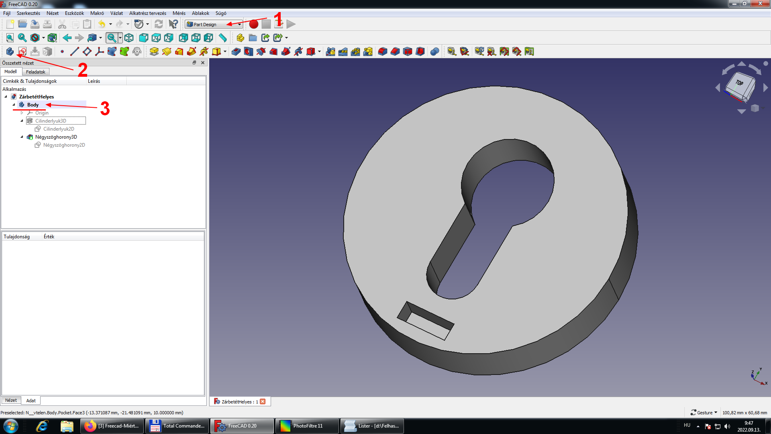
Task: Collapse the ZárbetétHelyes document tree node
Action: (x=6, y=97)
